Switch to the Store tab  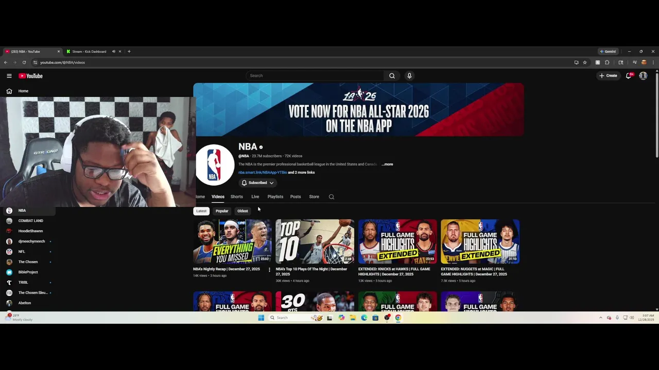314,197
